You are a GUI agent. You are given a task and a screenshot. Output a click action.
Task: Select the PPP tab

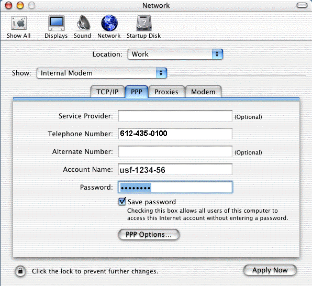[x=137, y=92]
